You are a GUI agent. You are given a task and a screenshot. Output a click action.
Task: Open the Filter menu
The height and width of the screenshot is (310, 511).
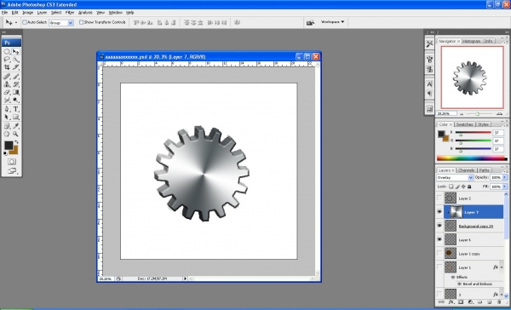(x=70, y=13)
